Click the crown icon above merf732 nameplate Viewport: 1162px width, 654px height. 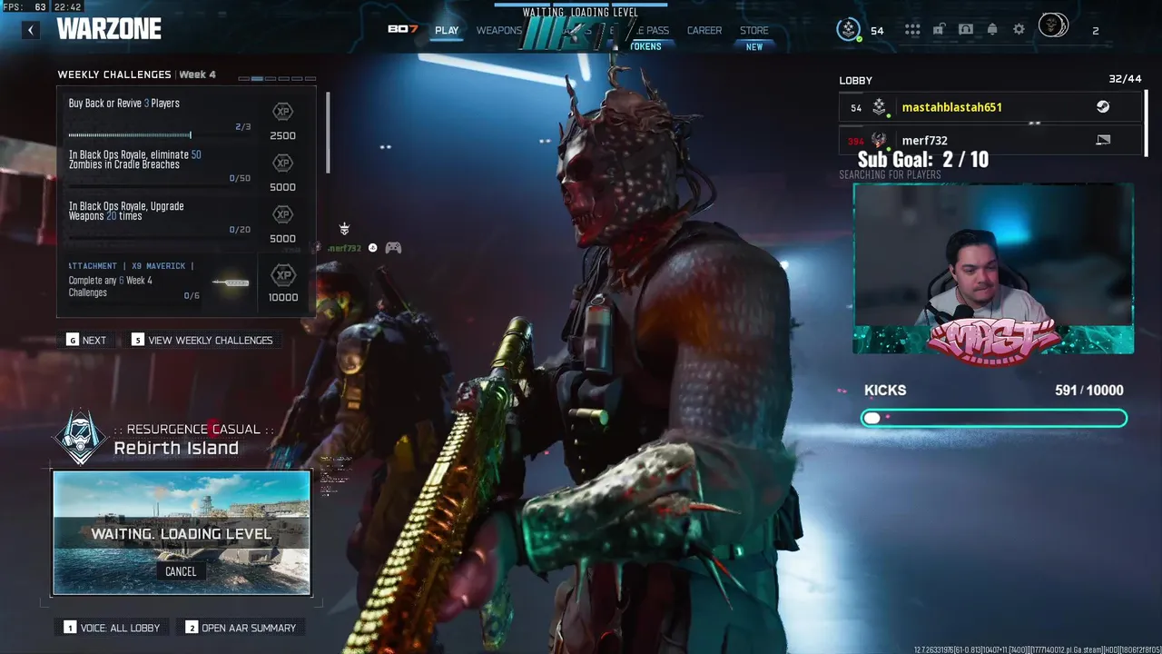pyautogui.click(x=344, y=229)
